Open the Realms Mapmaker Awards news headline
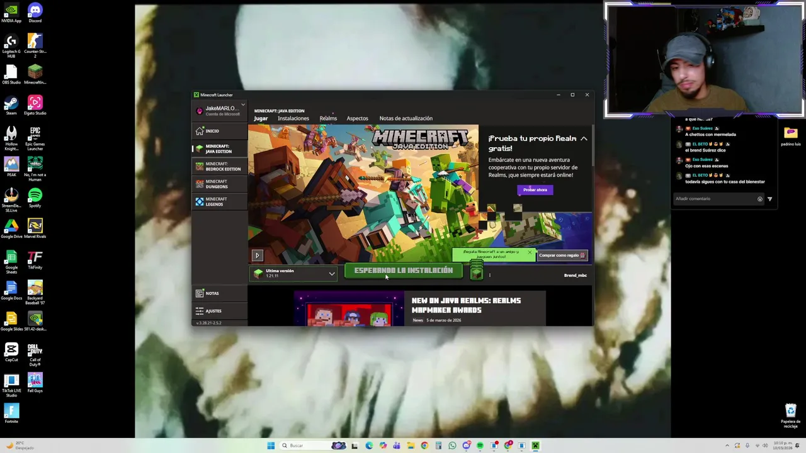The width and height of the screenshot is (806, 453). pos(466,305)
